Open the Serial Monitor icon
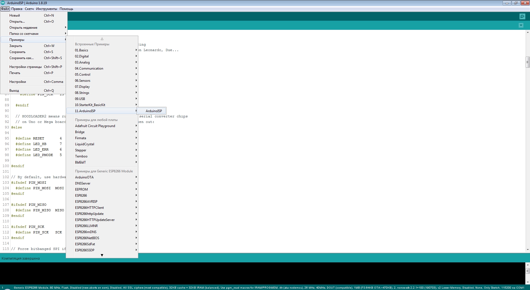This screenshot has width=530, height=290. (x=522, y=17)
